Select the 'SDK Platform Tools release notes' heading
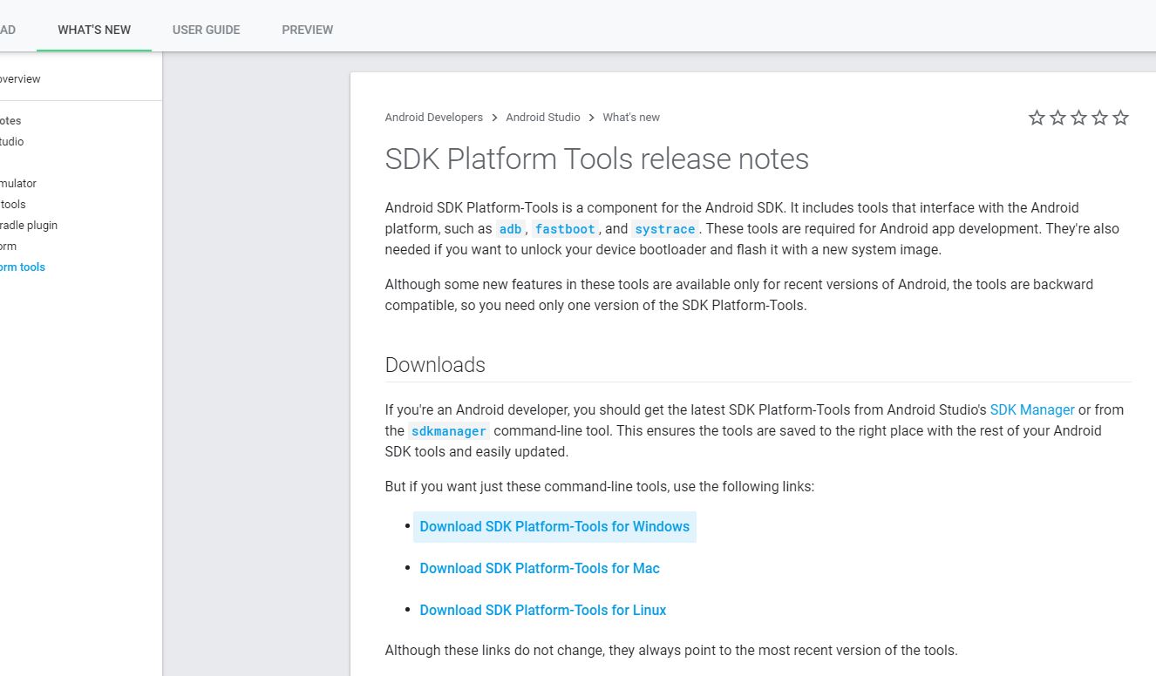 coord(597,159)
